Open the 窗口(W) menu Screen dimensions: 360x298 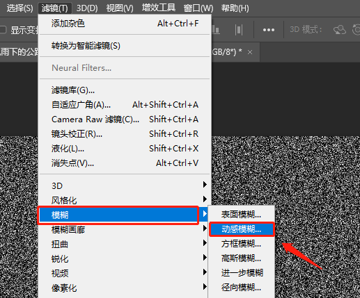(x=198, y=8)
